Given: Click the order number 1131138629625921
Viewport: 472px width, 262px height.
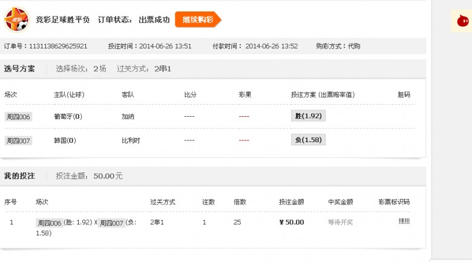Looking at the screenshot, I should (58, 46).
